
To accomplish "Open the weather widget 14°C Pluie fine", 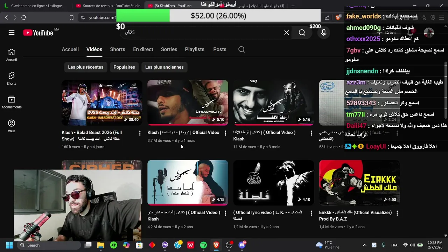I will [327, 245].
